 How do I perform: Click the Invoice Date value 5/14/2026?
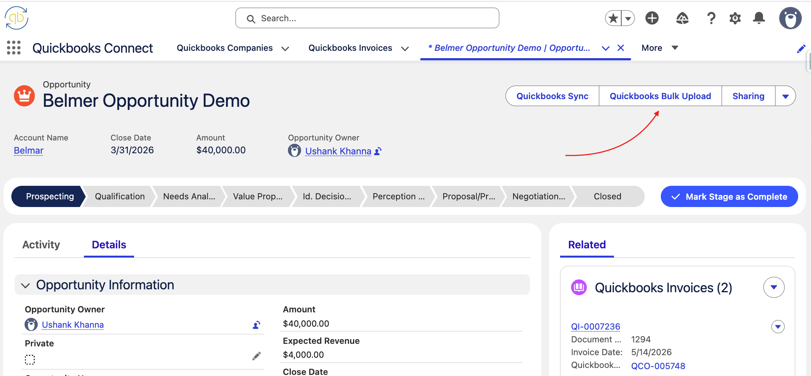pyautogui.click(x=651, y=352)
